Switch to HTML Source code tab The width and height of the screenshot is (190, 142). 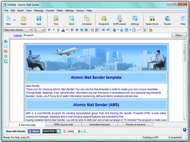click(x=63, y=125)
